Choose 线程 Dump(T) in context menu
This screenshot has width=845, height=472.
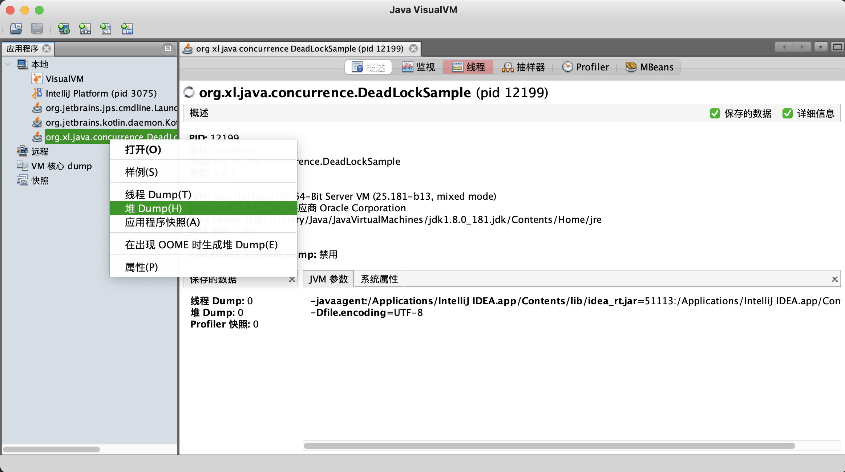point(203,195)
